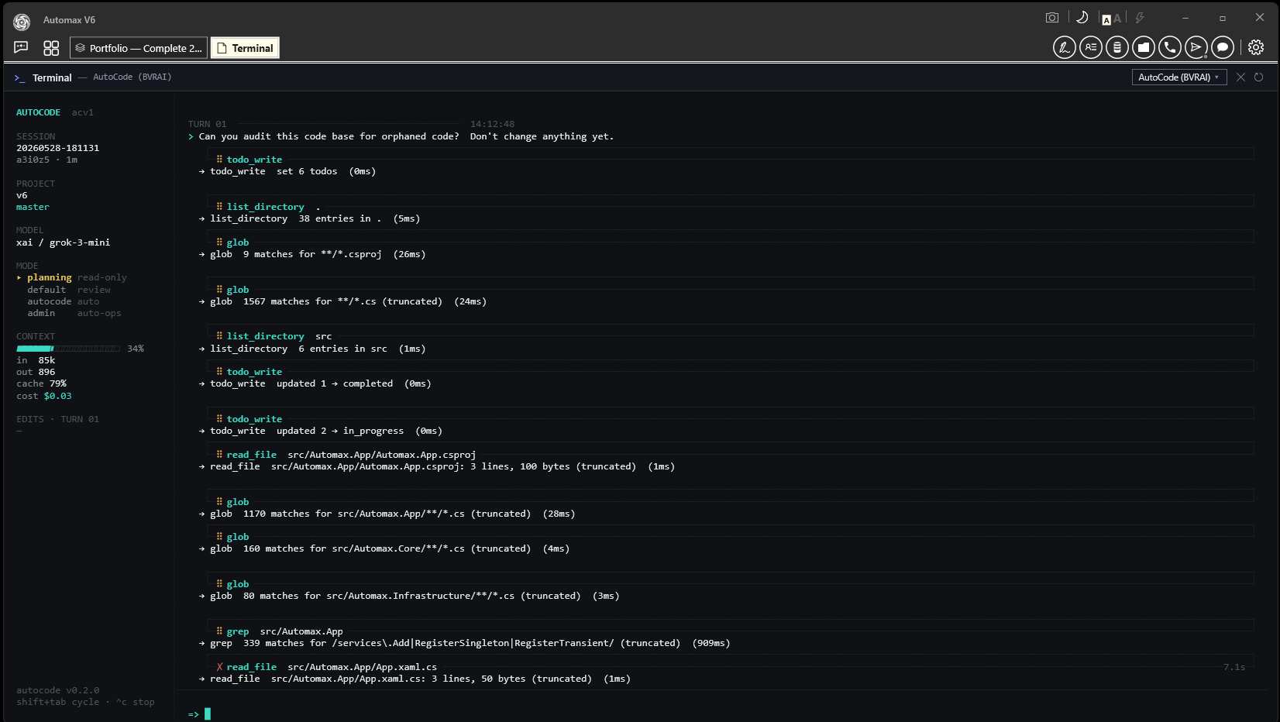Open the speech bubble messages icon

pos(1223,47)
